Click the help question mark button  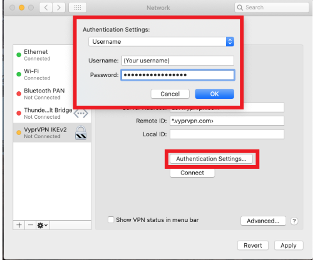coord(294,221)
